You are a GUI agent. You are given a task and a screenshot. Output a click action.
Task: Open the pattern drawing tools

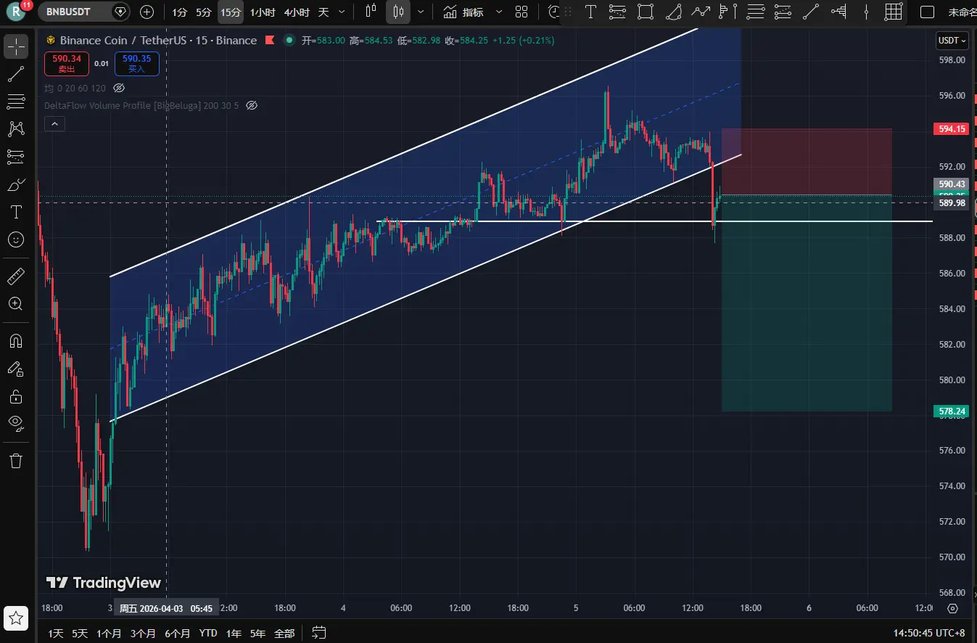16,128
